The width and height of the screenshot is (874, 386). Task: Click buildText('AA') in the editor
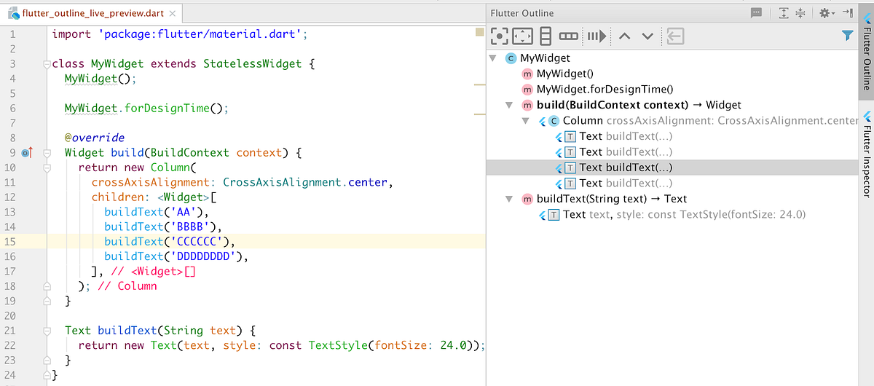[x=154, y=212]
